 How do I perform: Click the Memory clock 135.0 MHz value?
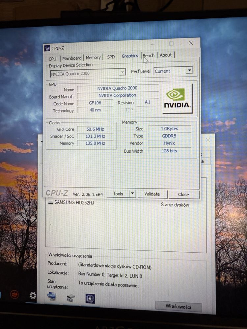coord(95,143)
